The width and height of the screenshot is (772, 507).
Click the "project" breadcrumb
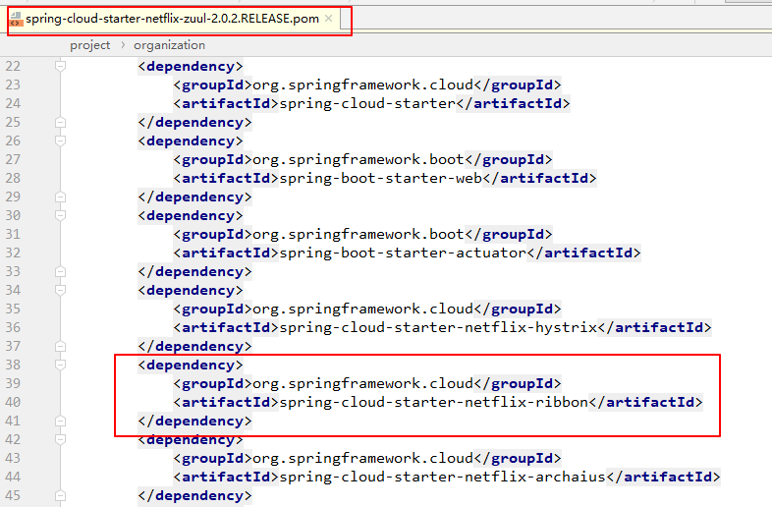[x=89, y=45]
